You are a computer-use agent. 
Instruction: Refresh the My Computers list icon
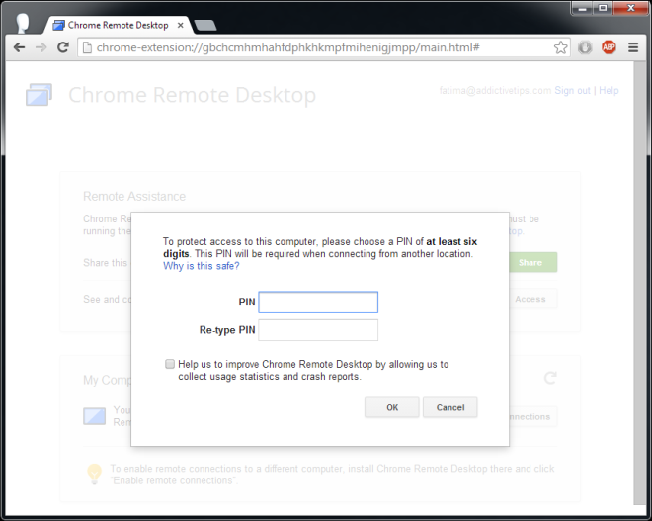coord(550,378)
